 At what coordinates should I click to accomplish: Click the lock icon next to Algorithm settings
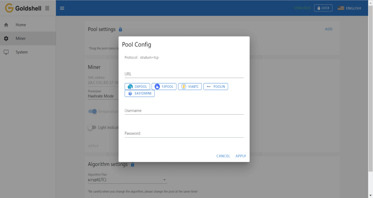tap(133, 164)
